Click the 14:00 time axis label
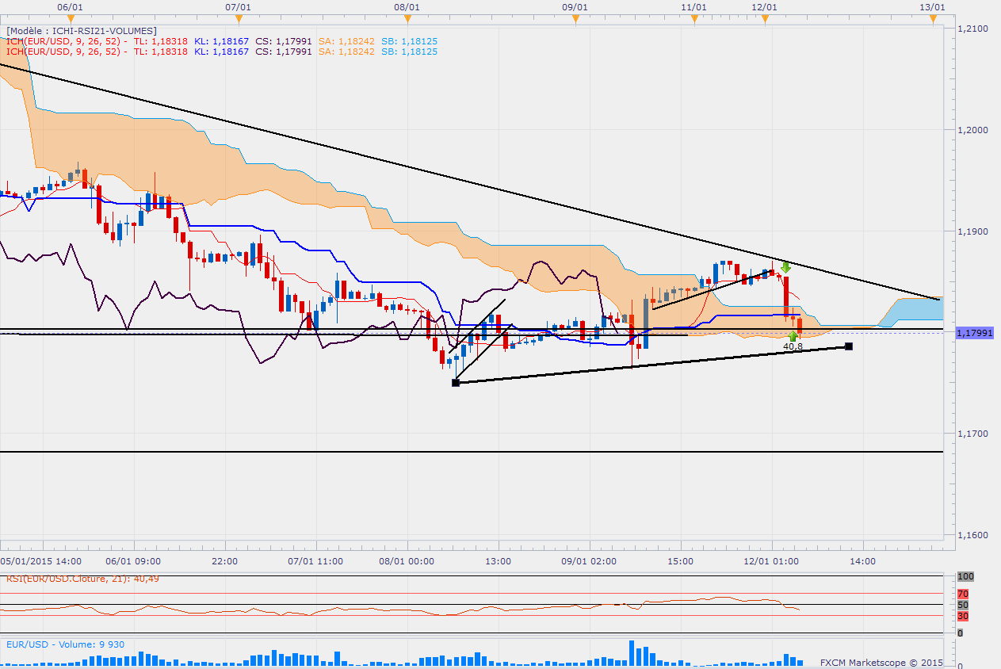Image resolution: width=1001 pixels, height=669 pixels. coord(862,561)
